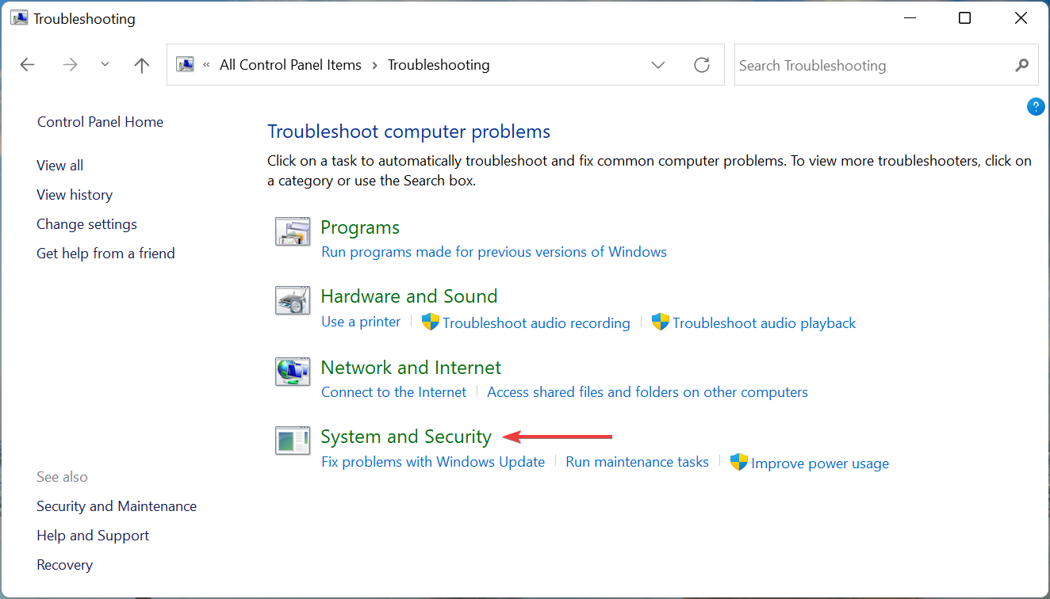This screenshot has width=1050, height=599.
Task: Click the Hardware and Sound printer icon
Action: coord(292,300)
